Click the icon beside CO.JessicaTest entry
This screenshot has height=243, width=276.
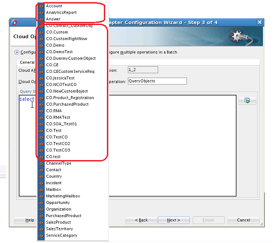(x=41, y=78)
